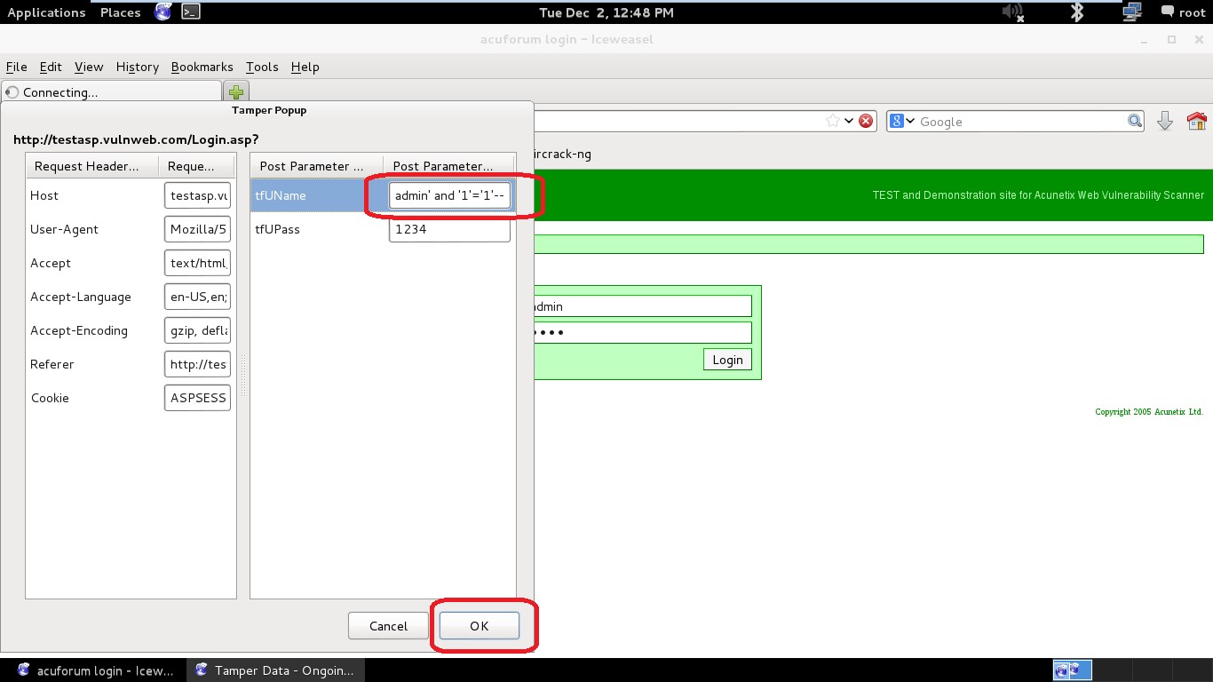Switch to Tamper Data Ongoing taskbar window
This screenshot has width=1213, height=682.
(275, 670)
